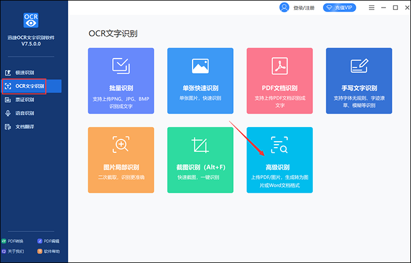The height and width of the screenshot is (263, 411).
Task: Select the OCR文字识别 sidebar item
Action: point(31,86)
